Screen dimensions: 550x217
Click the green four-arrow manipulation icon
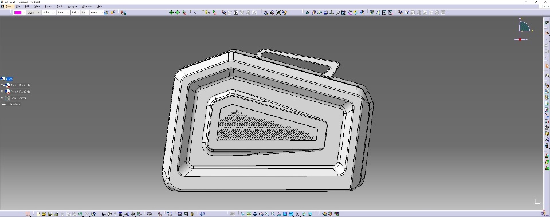[171, 13]
